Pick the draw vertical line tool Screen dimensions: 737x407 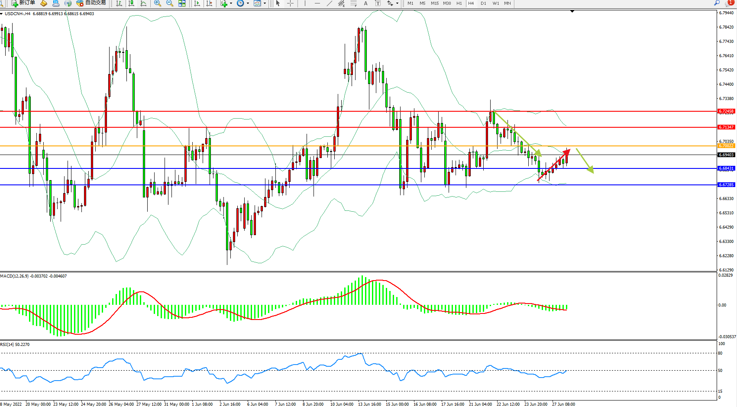pos(305,3)
